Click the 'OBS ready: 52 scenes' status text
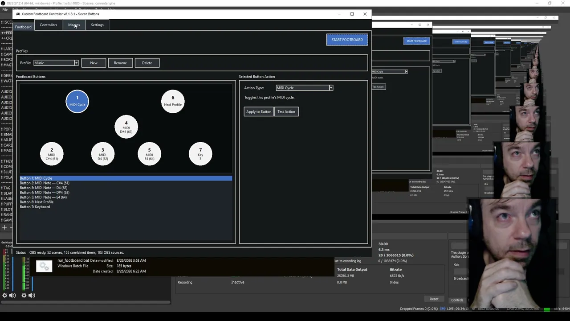Image resolution: width=570 pixels, height=321 pixels. pos(77,252)
